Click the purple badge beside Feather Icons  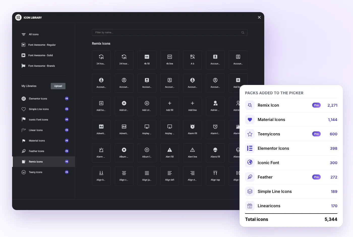pyautogui.click(x=67, y=151)
